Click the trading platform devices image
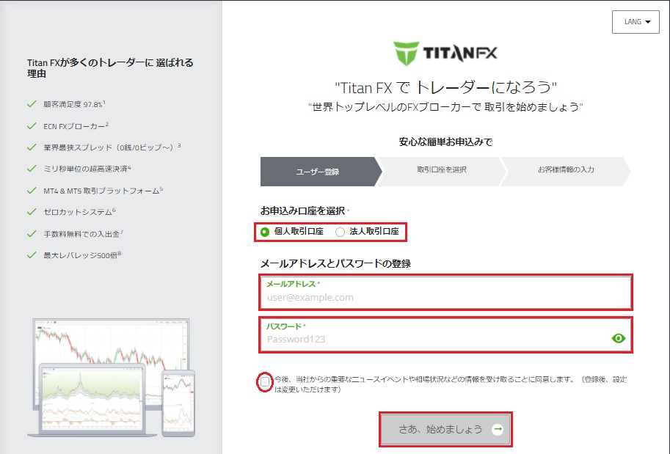This screenshot has height=454, width=670. pos(111,378)
